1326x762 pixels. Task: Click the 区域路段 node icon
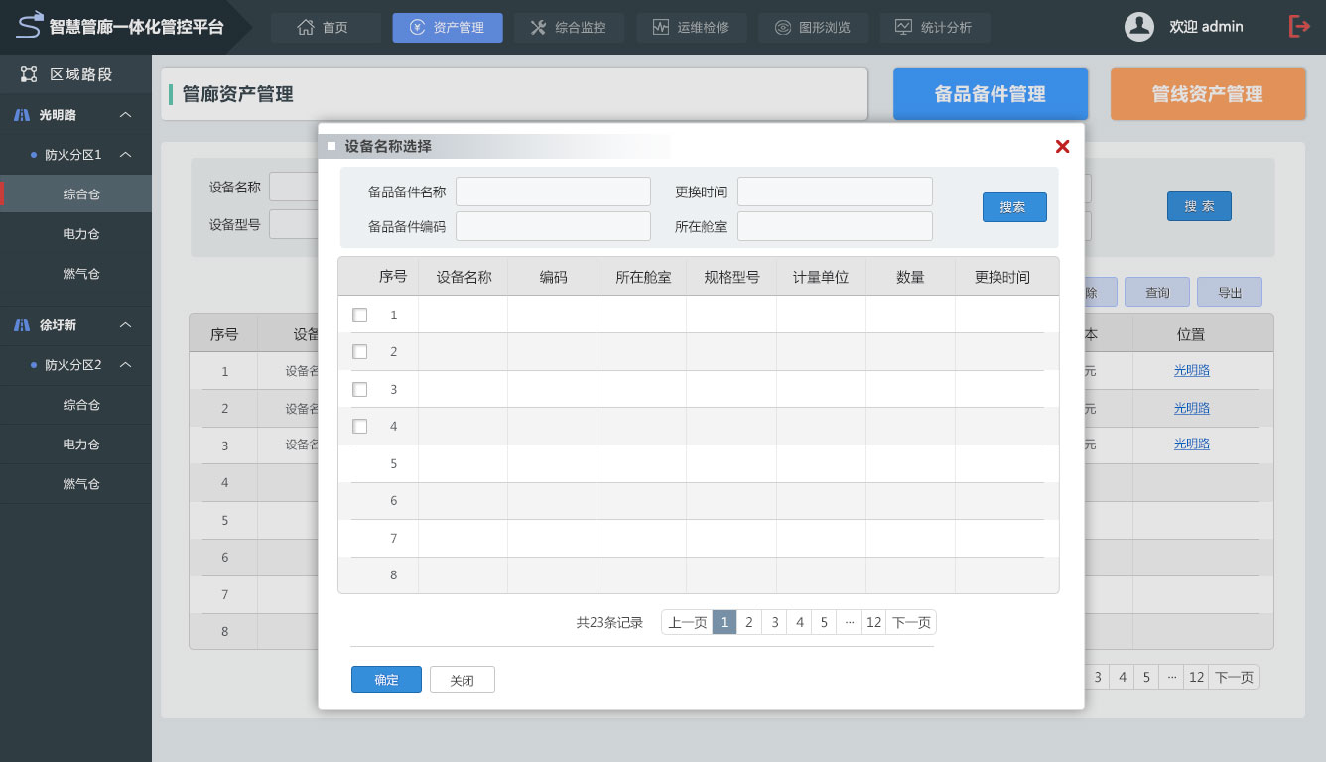(x=29, y=74)
